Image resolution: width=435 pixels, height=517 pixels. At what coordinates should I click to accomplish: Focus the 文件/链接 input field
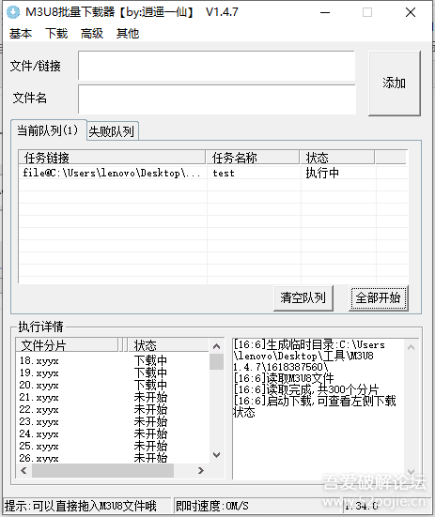pos(216,66)
